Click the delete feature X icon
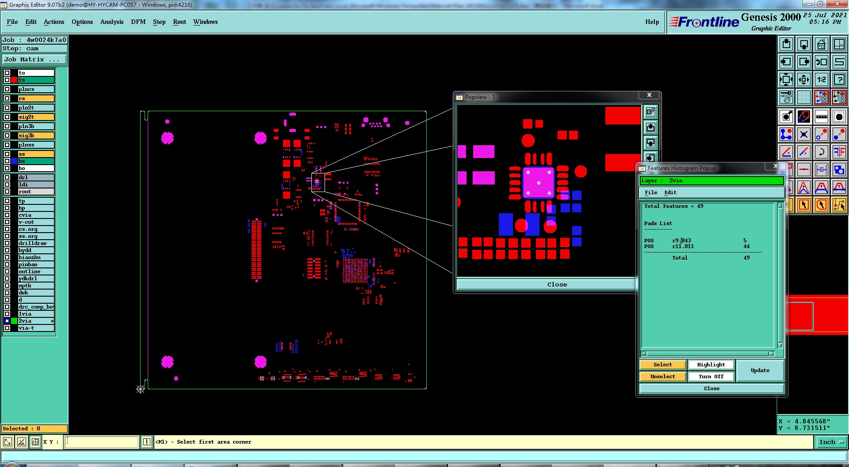The image size is (849, 467). (x=804, y=134)
